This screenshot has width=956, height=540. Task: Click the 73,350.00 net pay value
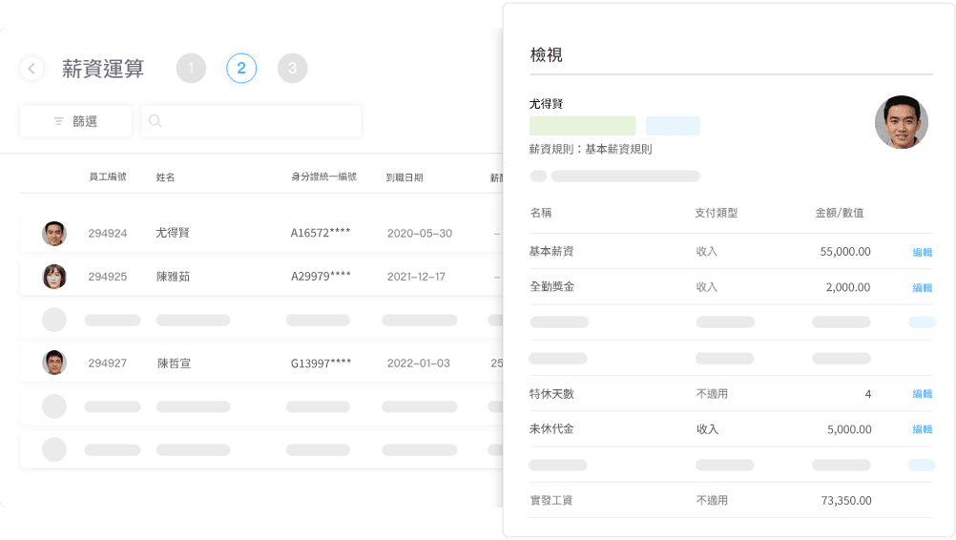click(x=846, y=500)
